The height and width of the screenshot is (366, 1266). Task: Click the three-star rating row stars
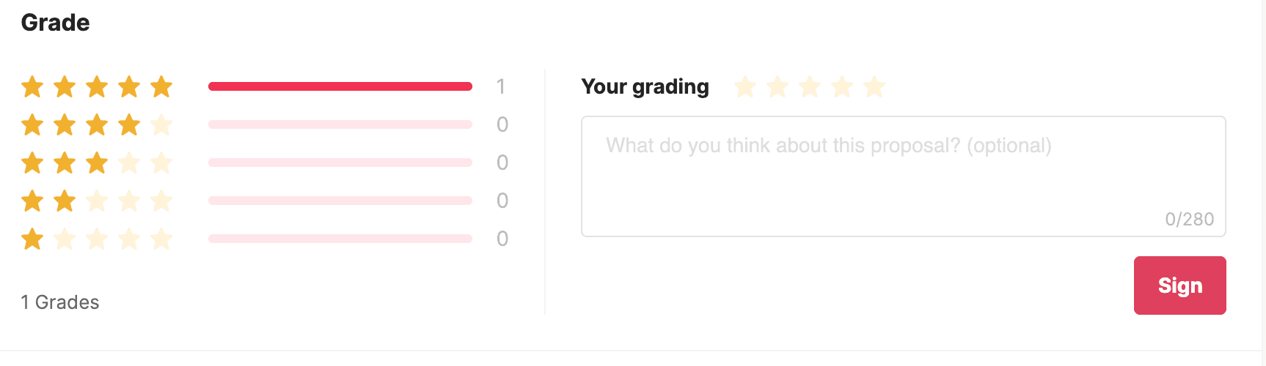click(x=97, y=163)
